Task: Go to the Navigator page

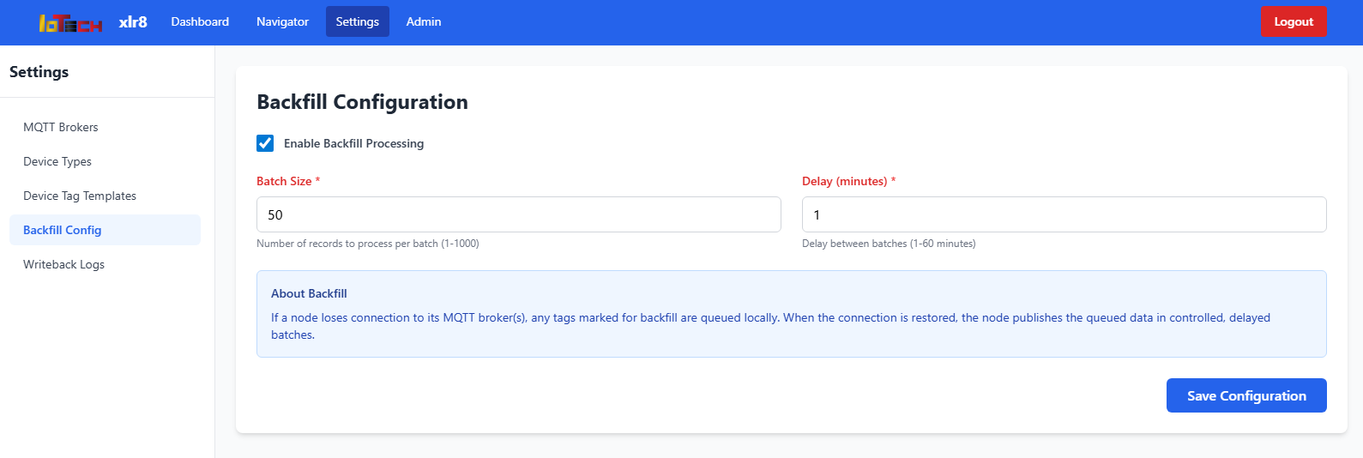Action: (x=282, y=21)
